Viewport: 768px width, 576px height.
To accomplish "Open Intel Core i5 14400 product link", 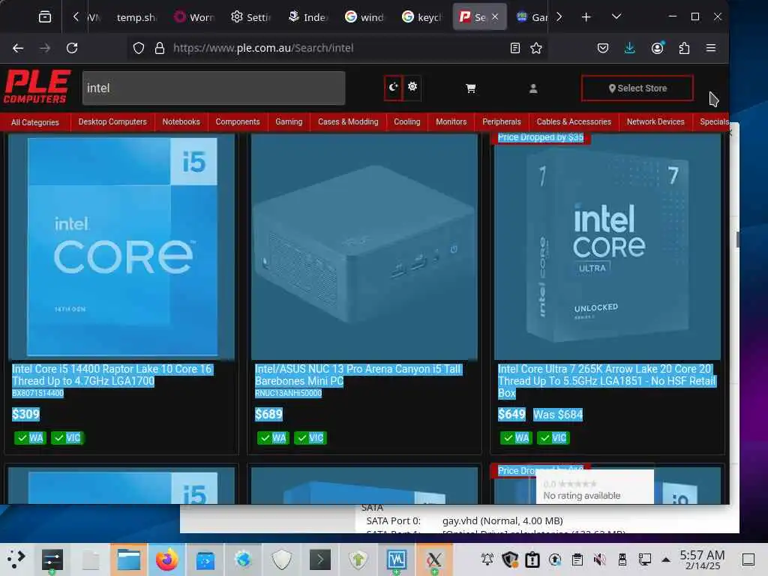I will pos(112,375).
